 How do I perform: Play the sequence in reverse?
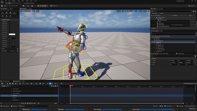pyautogui.click(x=27, y=103)
